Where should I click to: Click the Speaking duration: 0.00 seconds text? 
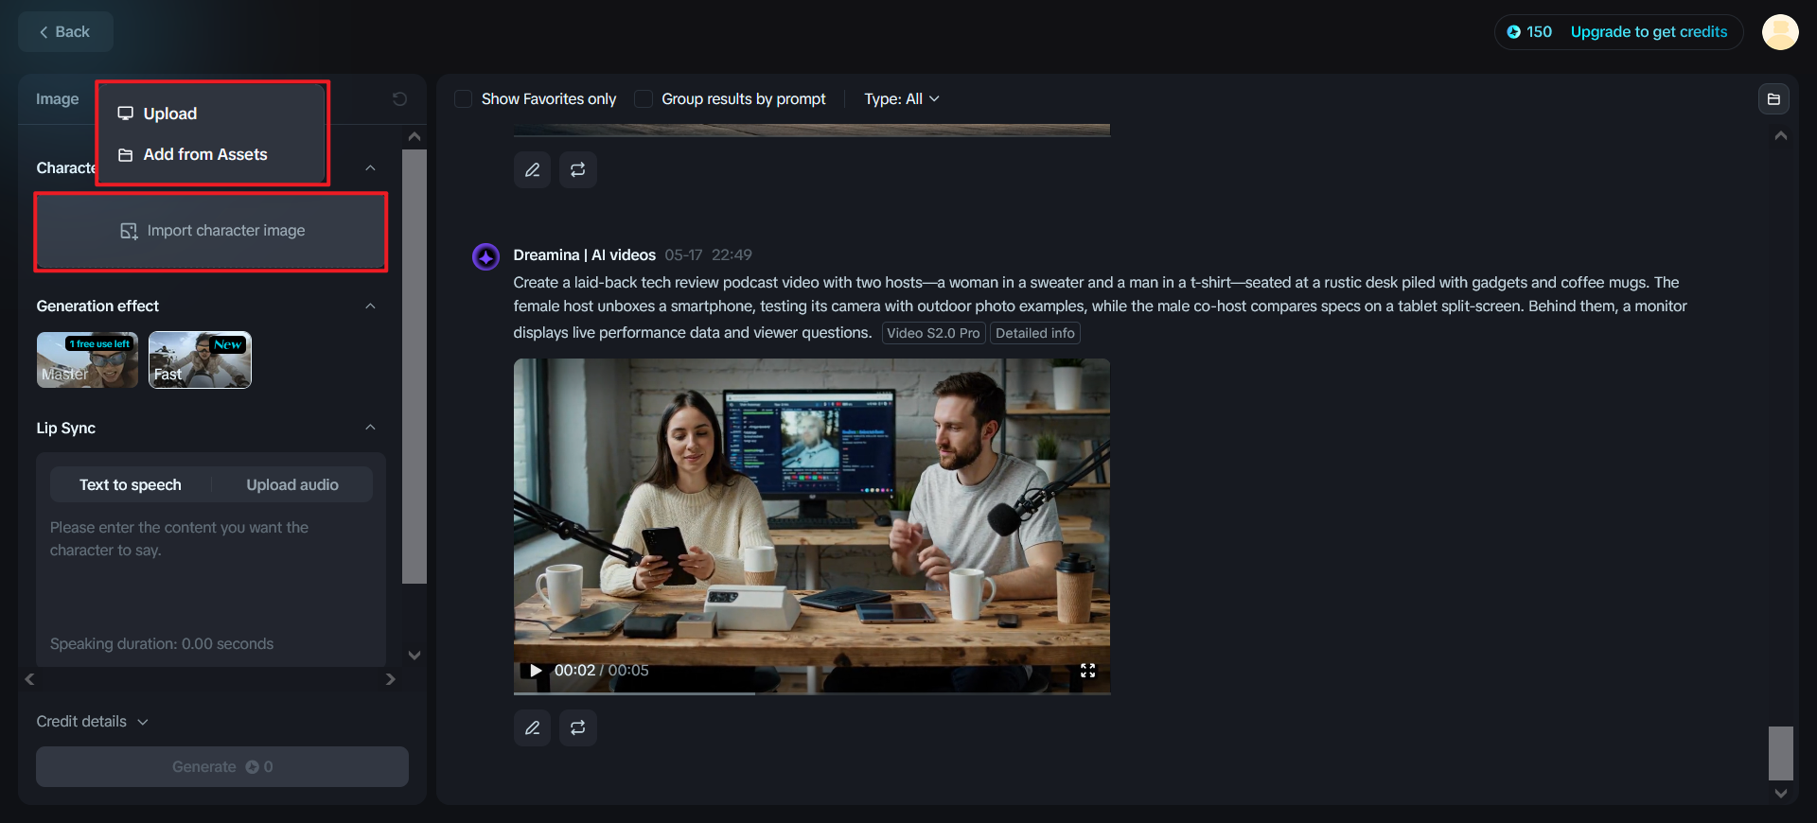click(162, 644)
